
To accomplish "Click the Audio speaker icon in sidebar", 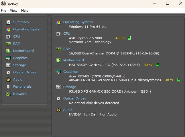I will tap(8, 79).
